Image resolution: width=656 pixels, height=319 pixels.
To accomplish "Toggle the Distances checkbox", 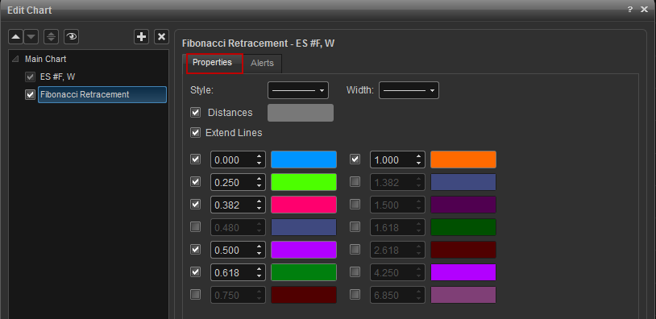I will 195,113.
